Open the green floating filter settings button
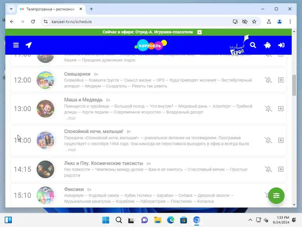The height and width of the screenshot is (227, 302). click(x=276, y=196)
